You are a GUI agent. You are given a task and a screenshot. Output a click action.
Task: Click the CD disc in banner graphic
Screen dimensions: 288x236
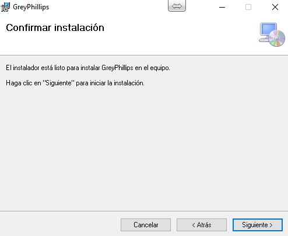(x=277, y=39)
